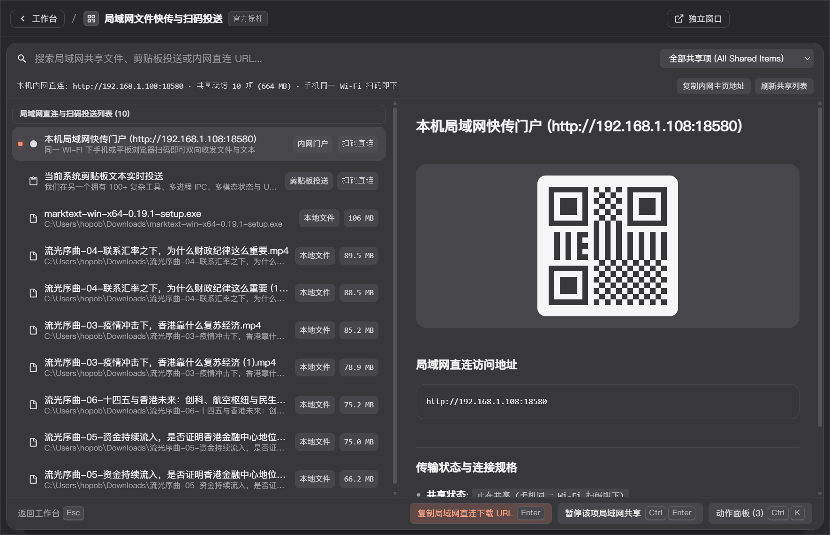This screenshot has height=535, width=830.
Task: Open 独立窗口 standalone window
Action: pos(698,19)
